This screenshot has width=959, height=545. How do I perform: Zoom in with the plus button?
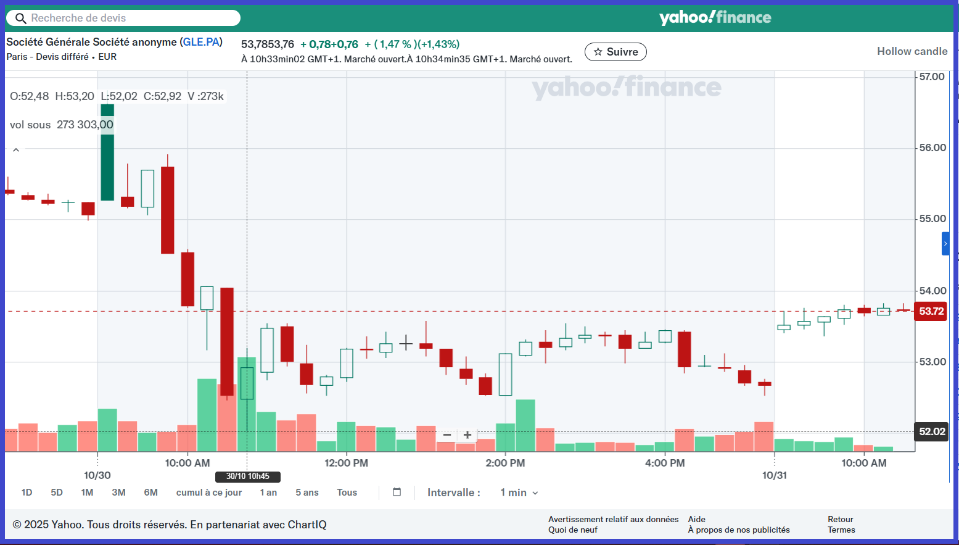[x=467, y=435]
